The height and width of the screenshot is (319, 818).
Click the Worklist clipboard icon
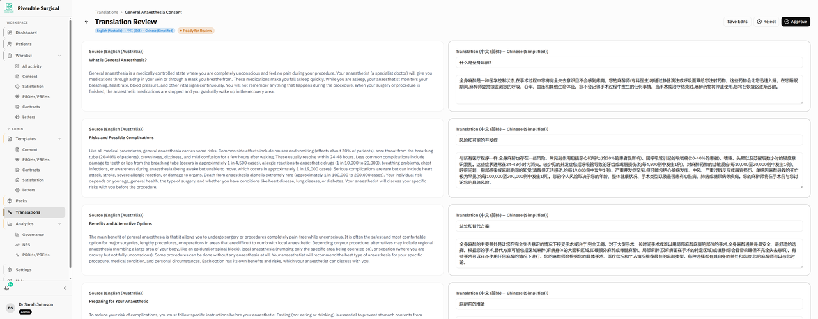(x=10, y=56)
